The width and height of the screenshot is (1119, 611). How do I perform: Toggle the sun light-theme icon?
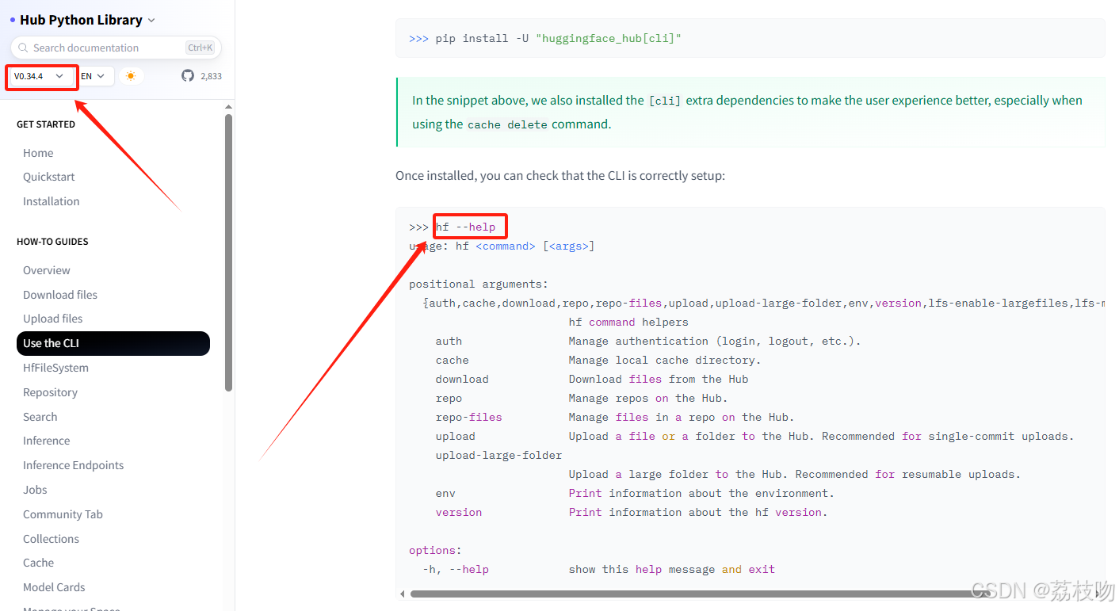tap(131, 76)
